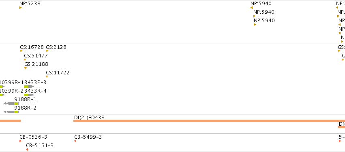The image size is (345, 152).
Task: Click the 10399R-1 gene glyph at left edge
Action: pos(2,87)
